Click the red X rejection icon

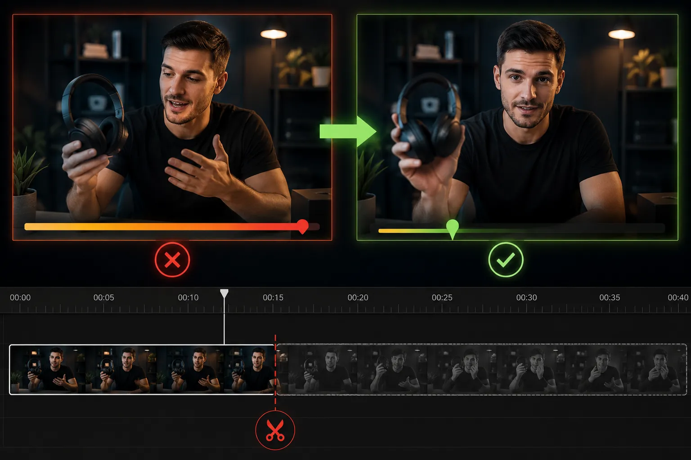pos(172,260)
